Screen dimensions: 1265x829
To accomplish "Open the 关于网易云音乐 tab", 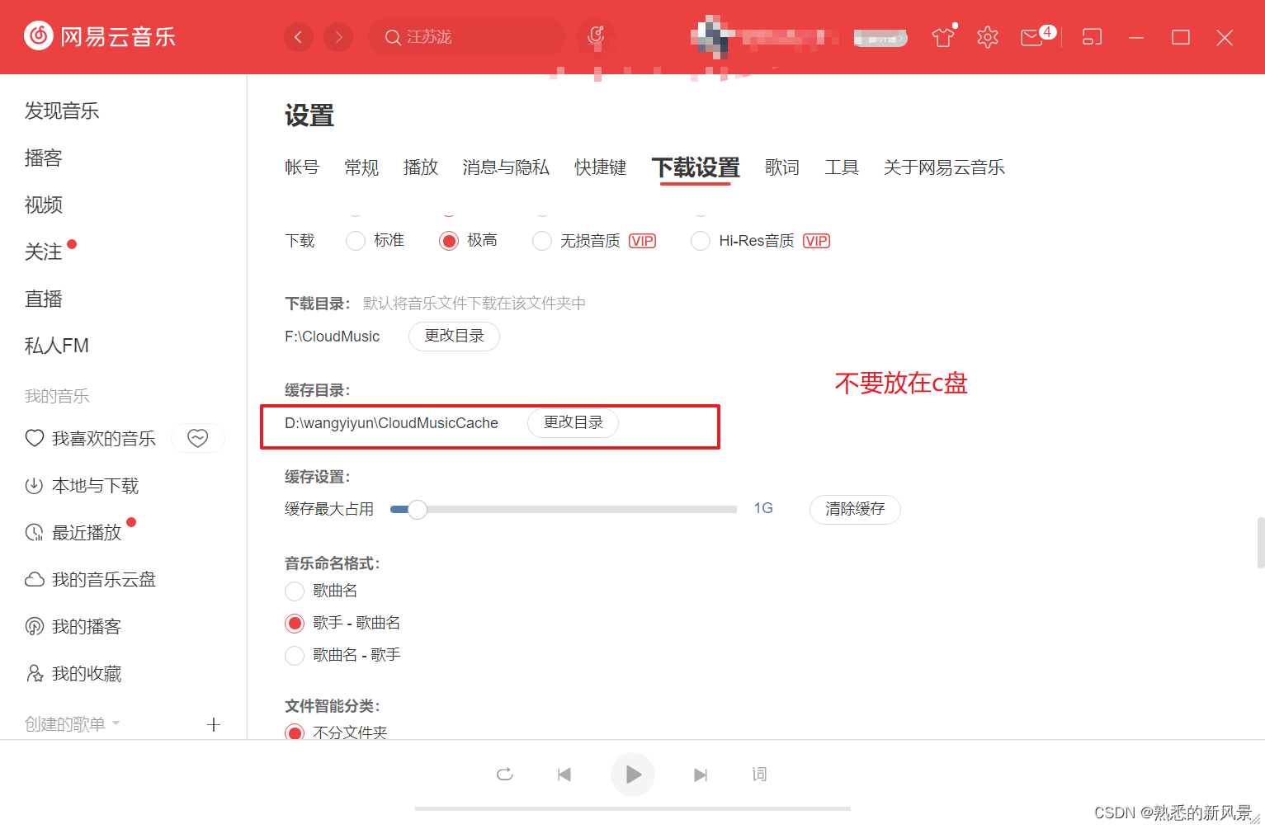I will (944, 167).
